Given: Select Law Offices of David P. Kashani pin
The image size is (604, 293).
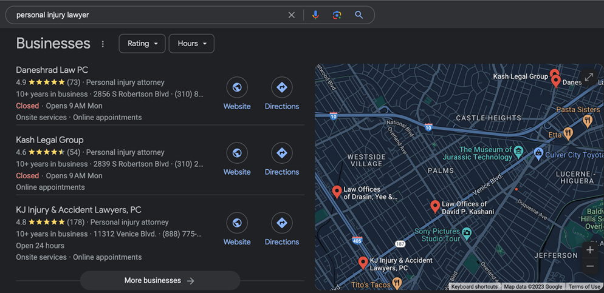Looking at the screenshot, I should point(435,206).
